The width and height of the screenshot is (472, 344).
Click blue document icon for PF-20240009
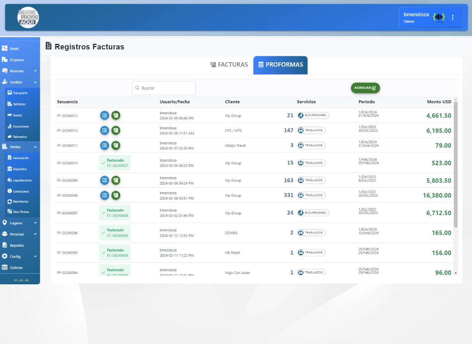(104, 180)
